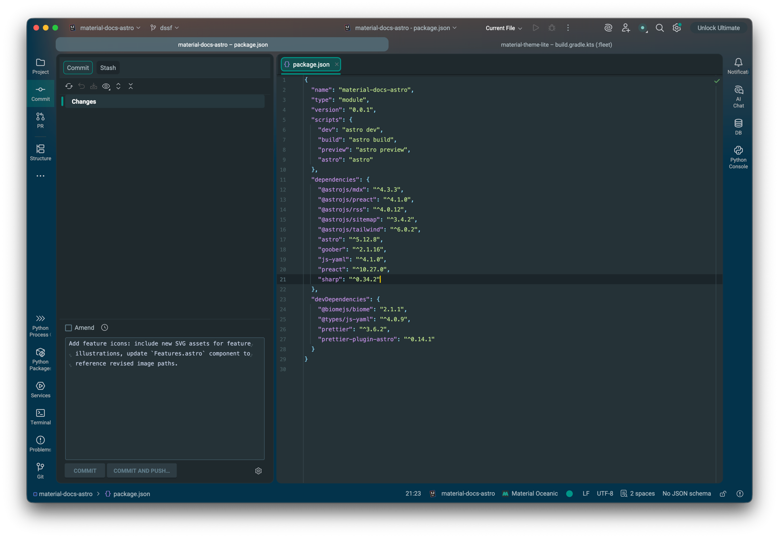The height and width of the screenshot is (538, 779).
Task: Open the Current File run configuration dropdown
Action: point(503,28)
